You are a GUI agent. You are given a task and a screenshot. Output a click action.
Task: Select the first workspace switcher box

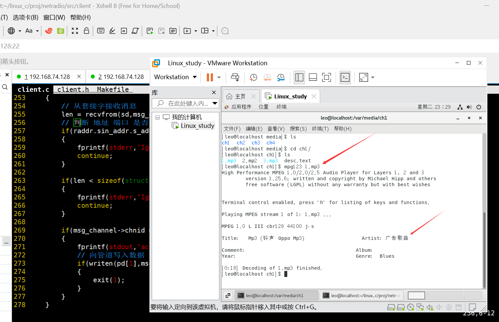(416, 295)
